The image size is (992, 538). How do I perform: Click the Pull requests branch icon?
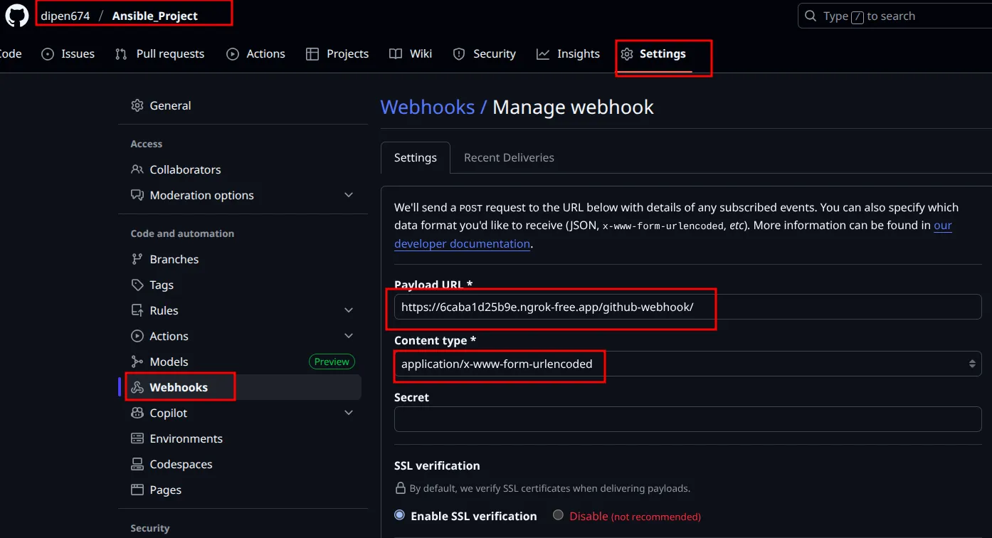(121, 54)
